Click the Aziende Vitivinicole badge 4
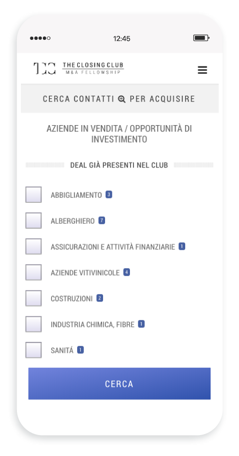 point(126,272)
